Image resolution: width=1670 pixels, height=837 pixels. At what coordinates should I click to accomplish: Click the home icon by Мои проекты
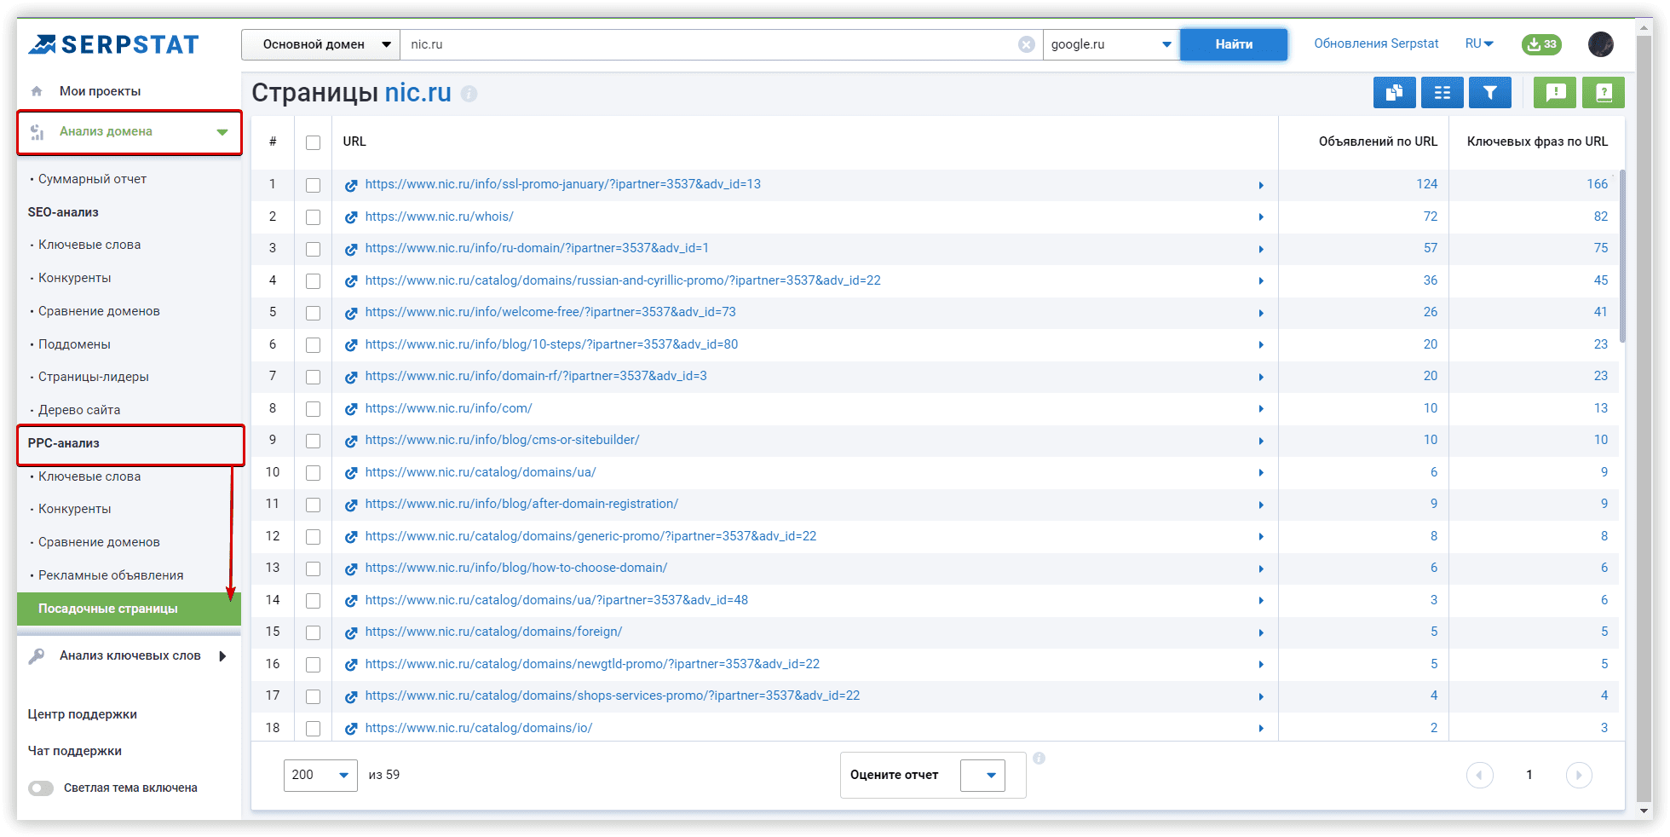click(x=37, y=91)
